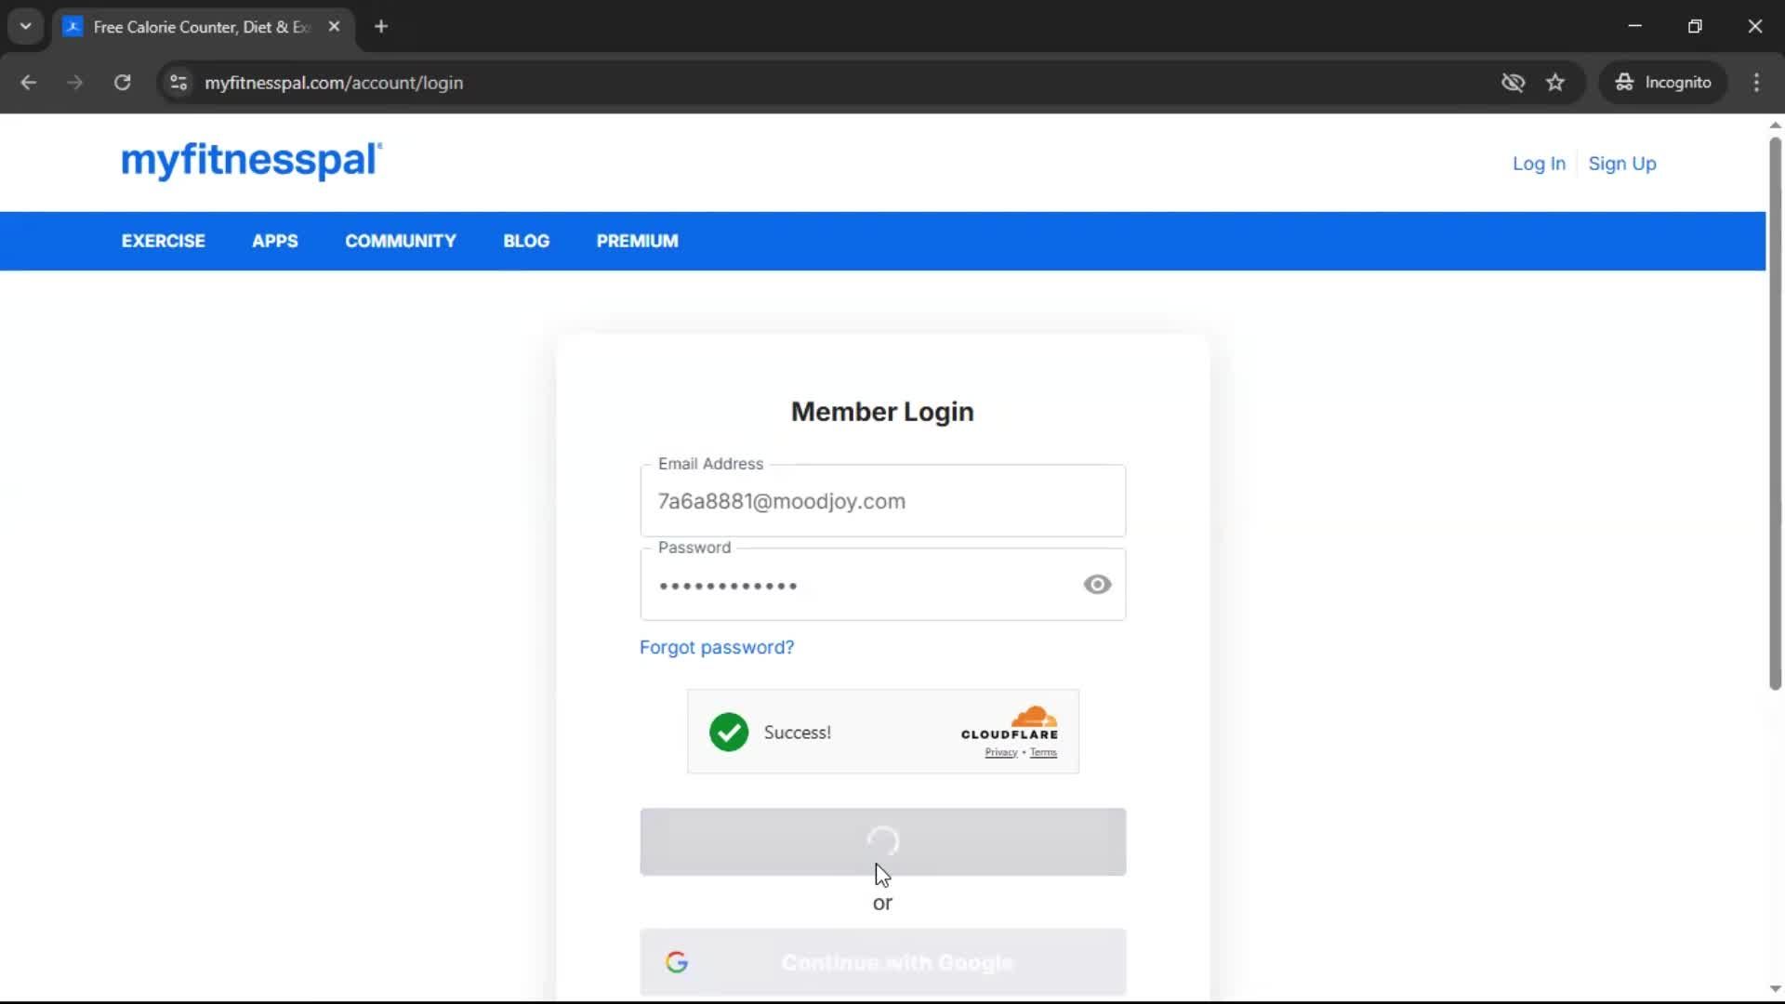Open the APPS menu item

[275, 241]
